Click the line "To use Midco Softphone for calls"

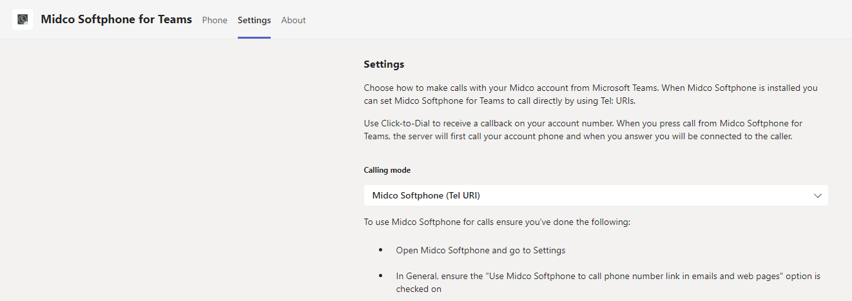[497, 222]
